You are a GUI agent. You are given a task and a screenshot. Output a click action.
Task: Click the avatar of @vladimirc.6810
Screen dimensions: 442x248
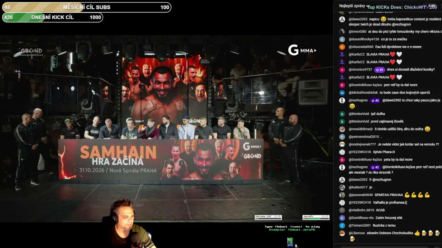342,210
